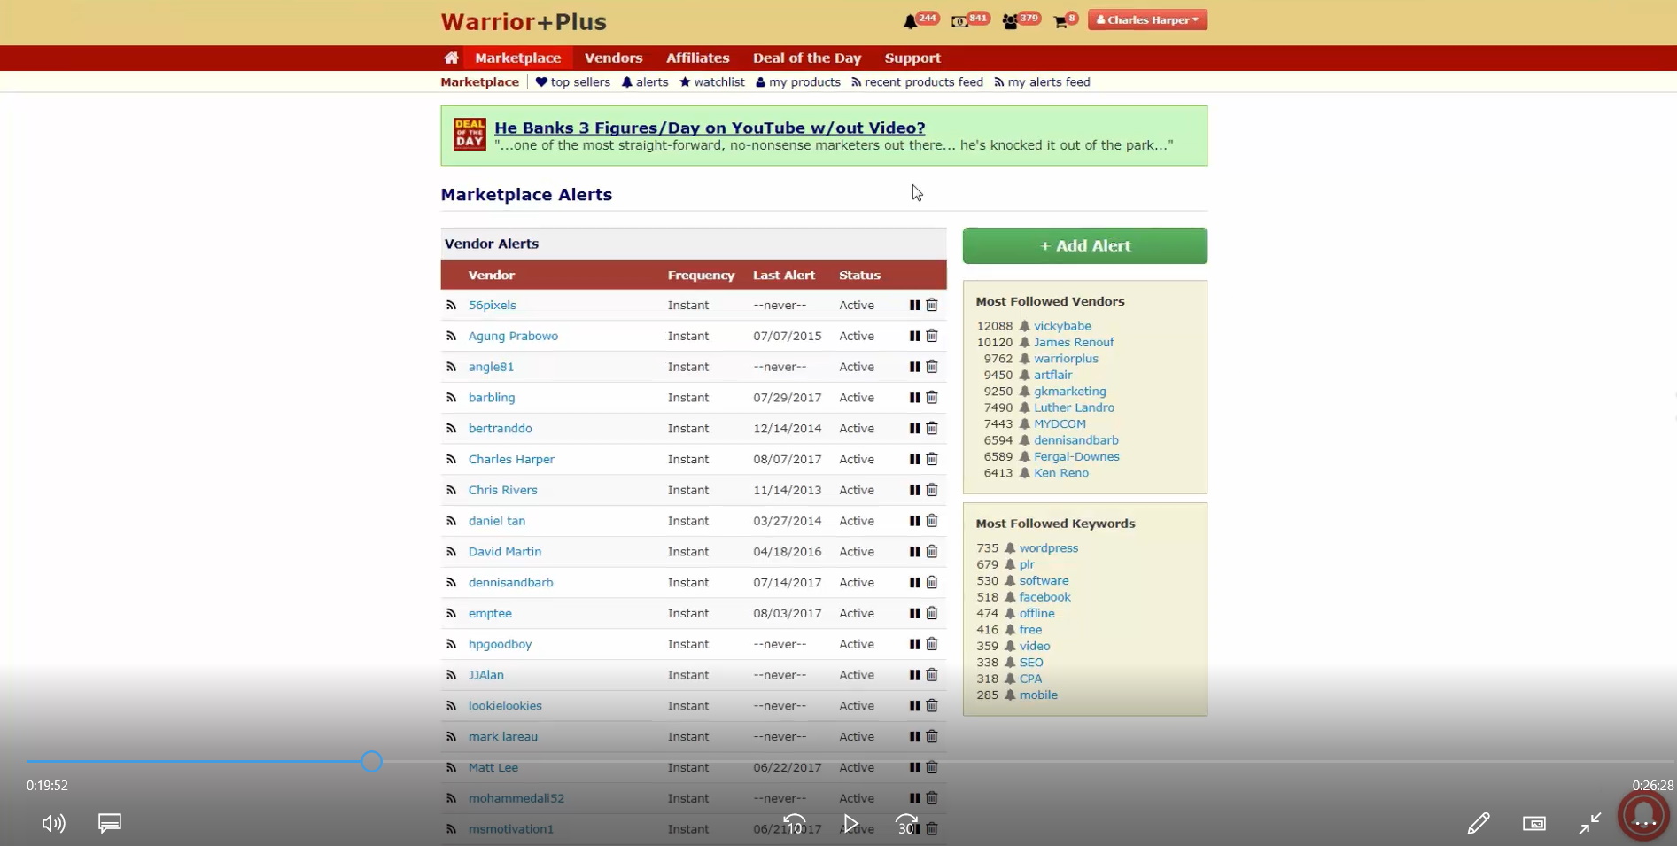This screenshot has height=846, width=1677.
Task: Follow the SEO keyword bell icon
Action: point(1010,663)
